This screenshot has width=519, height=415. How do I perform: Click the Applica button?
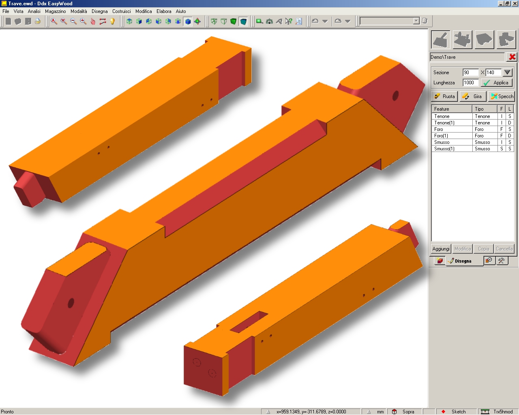(497, 83)
